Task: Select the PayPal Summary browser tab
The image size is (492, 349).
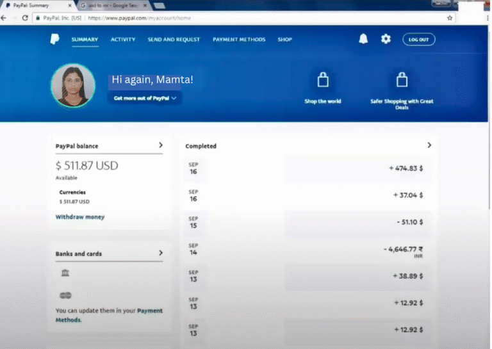Action: [37, 5]
